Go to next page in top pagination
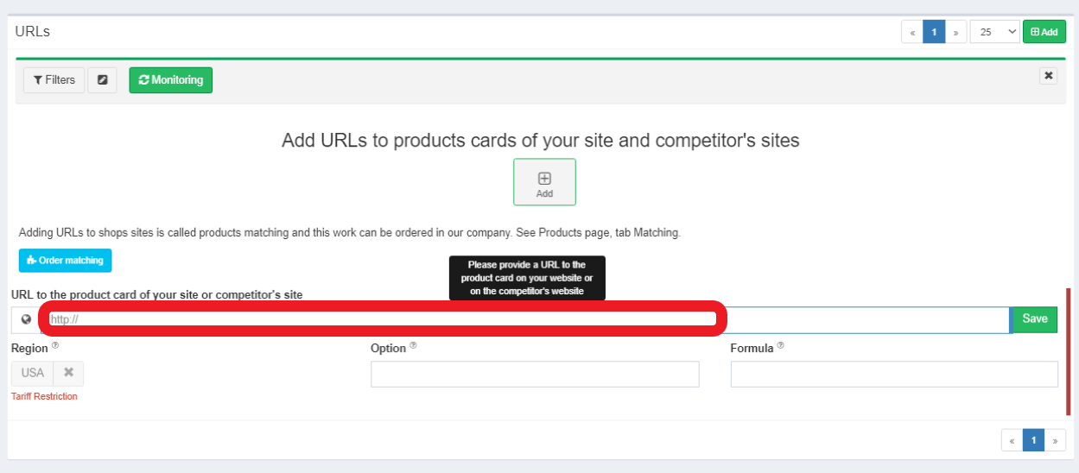This screenshot has height=473, width=1079. click(x=955, y=32)
